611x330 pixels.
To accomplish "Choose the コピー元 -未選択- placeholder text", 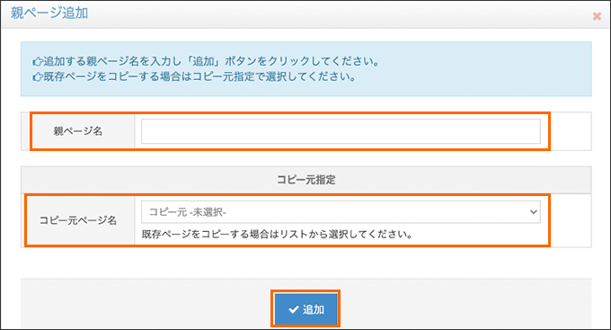I will click(x=188, y=212).
